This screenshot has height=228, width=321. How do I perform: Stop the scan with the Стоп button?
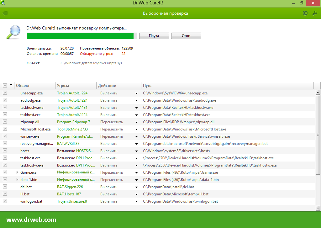[x=186, y=36]
